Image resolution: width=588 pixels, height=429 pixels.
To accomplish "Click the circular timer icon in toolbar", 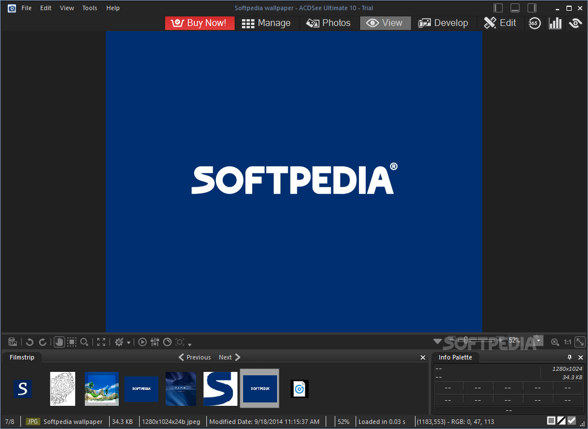I will coord(167,342).
